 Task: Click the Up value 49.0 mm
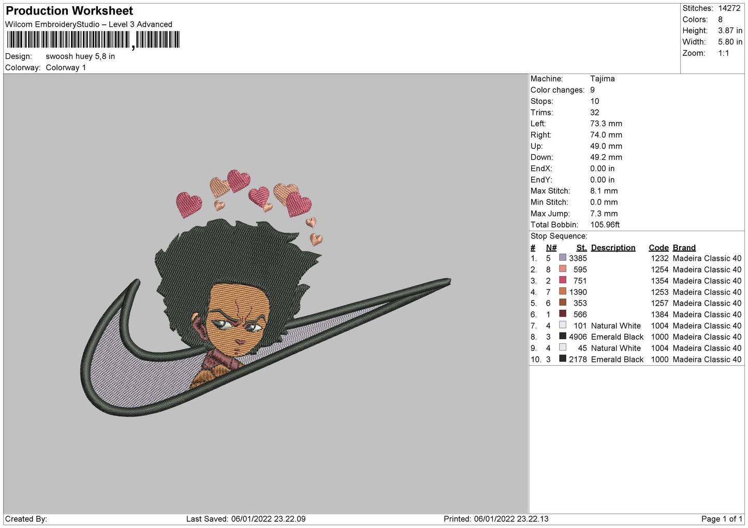coord(606,146)
